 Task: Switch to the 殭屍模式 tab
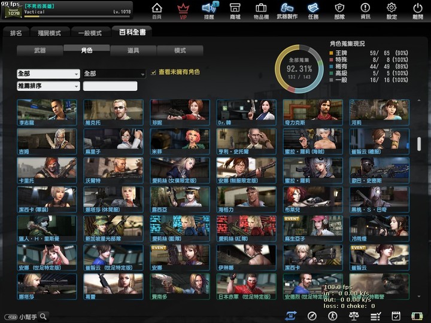click(x=48, y=32)
